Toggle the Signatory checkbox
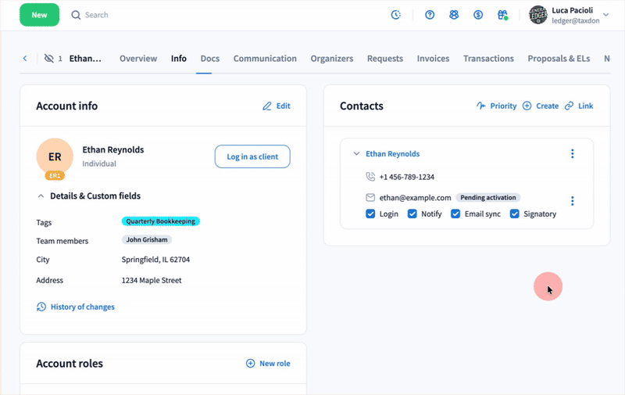 [x=515, y=214]
